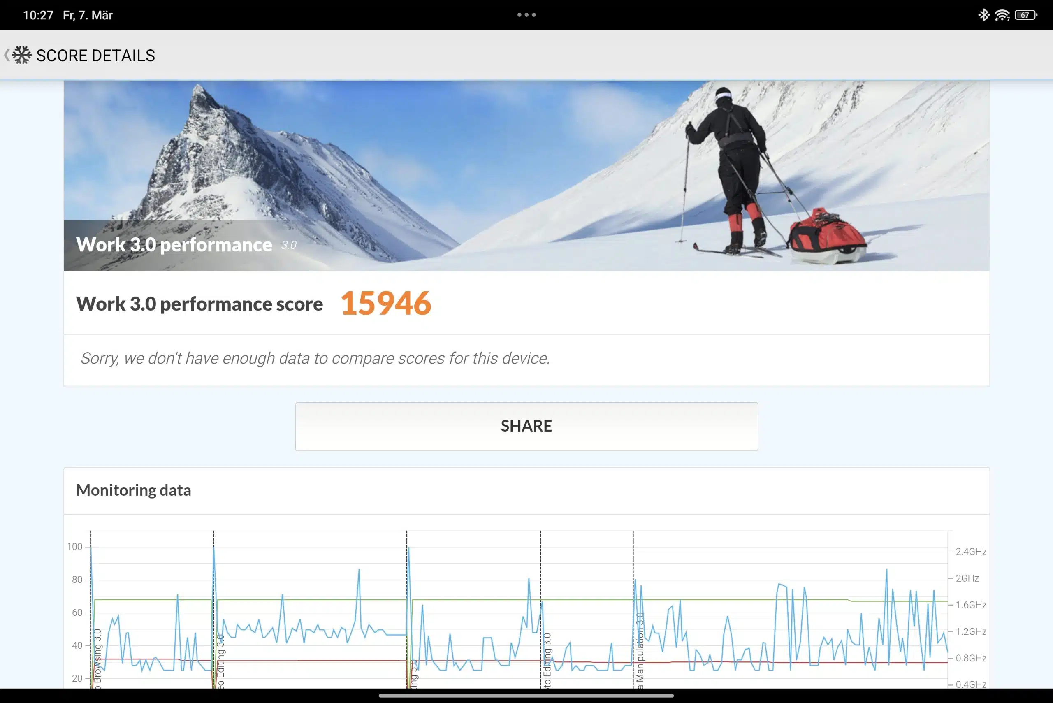
Task: Tap the battery indicator showing 67
Action: (1026, 15)
